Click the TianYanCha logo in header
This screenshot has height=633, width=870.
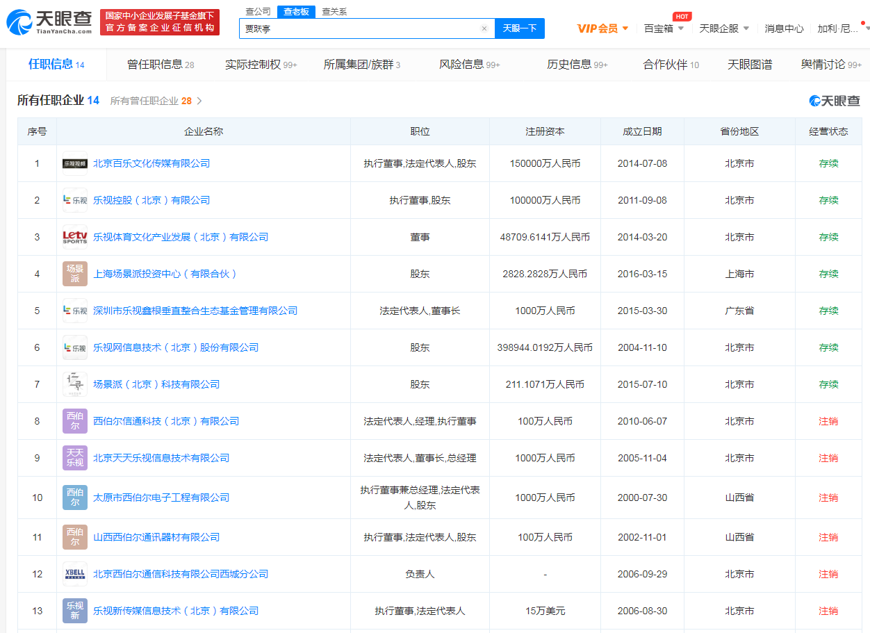49,22
